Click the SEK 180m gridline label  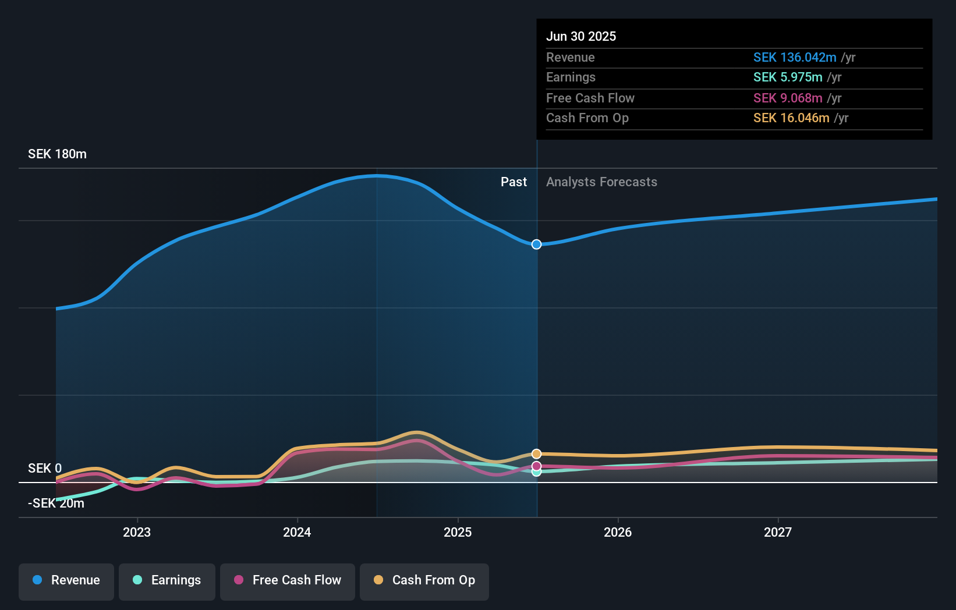coord(57,154)
